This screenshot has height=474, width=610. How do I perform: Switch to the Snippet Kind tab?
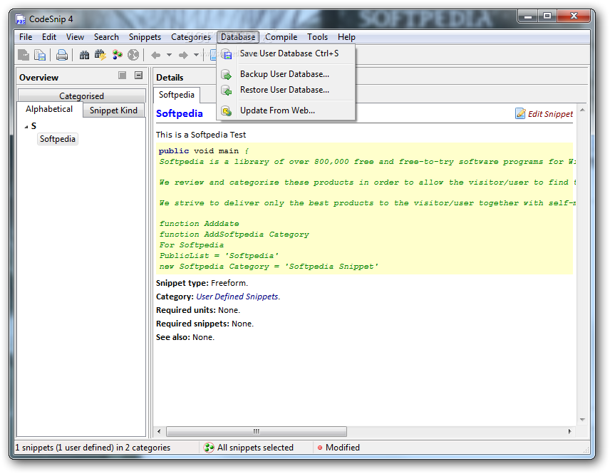[113, 110]
